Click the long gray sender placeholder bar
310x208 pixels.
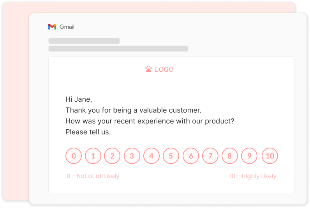tap(118, 49)
